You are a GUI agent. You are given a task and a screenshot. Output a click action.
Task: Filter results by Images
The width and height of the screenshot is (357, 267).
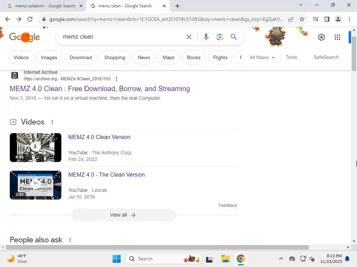click(x=49, y=57)
